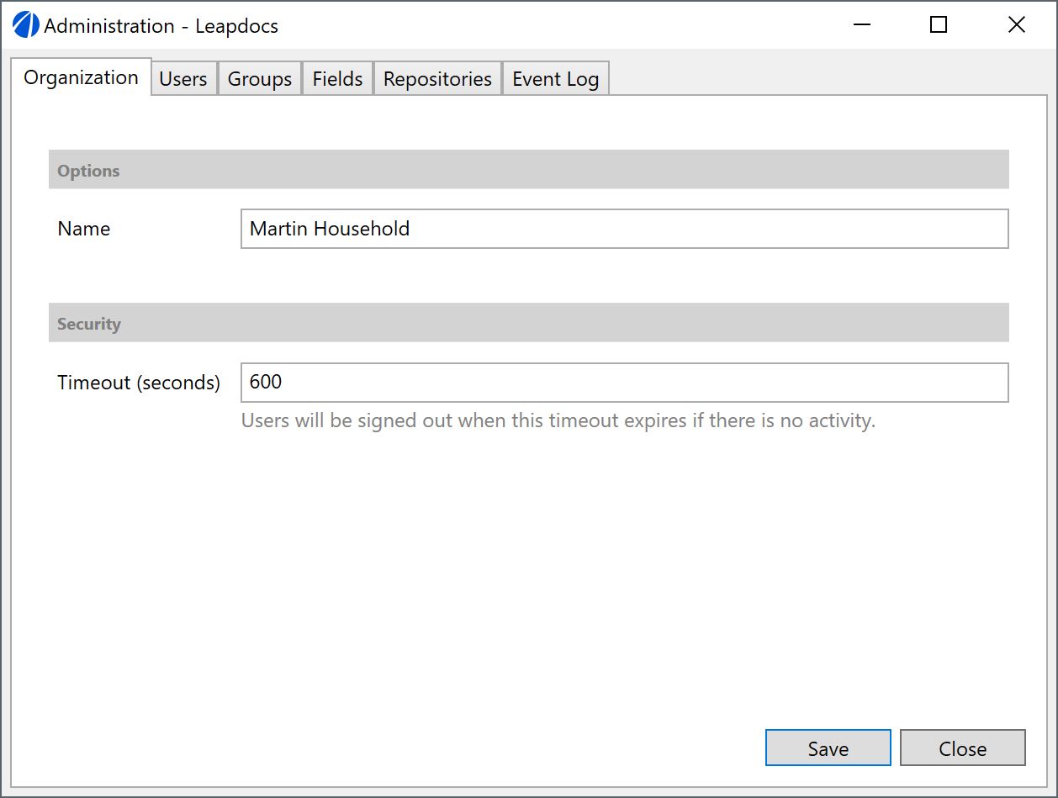Screen dimensions: 1058x798
Task: Open the Groups tab
Action: click(x=259, y=79)
